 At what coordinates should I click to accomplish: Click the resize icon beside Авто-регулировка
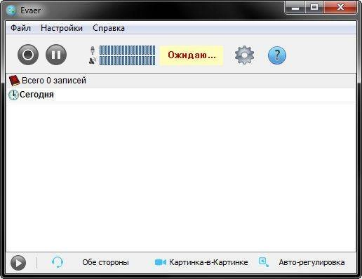point(264,262)
